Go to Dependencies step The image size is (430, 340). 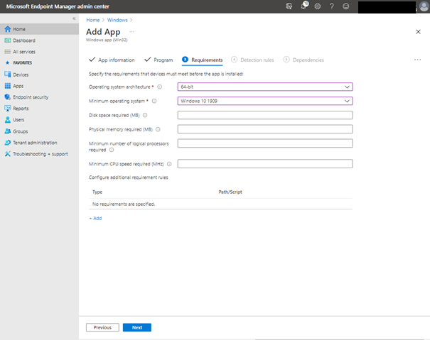point(303,60)
